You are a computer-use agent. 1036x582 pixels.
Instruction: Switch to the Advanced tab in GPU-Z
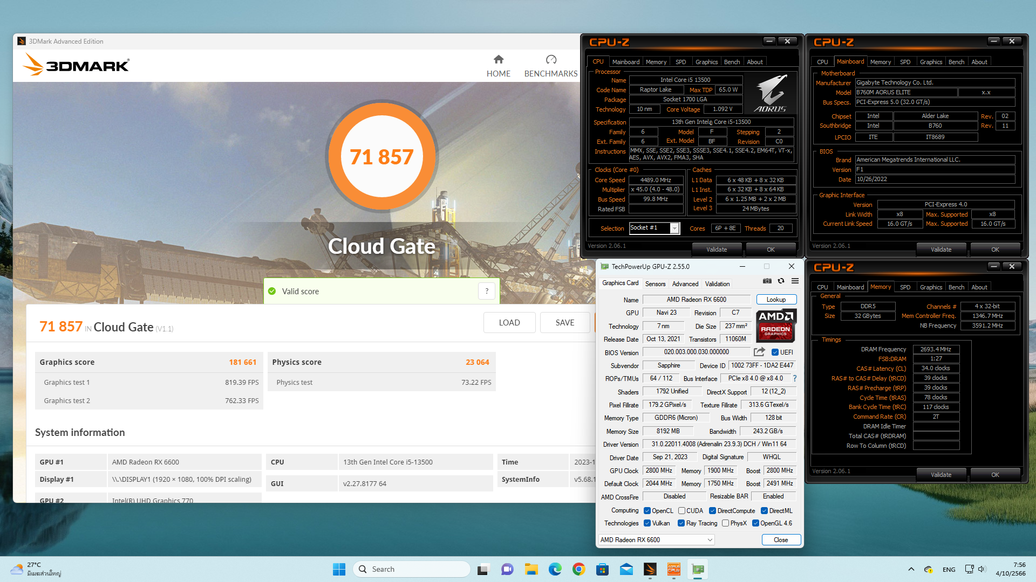click(685, 284)
